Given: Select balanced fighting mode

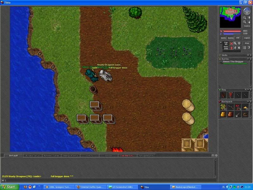Looking at the screenshot, I should click(x=235, y=43).
